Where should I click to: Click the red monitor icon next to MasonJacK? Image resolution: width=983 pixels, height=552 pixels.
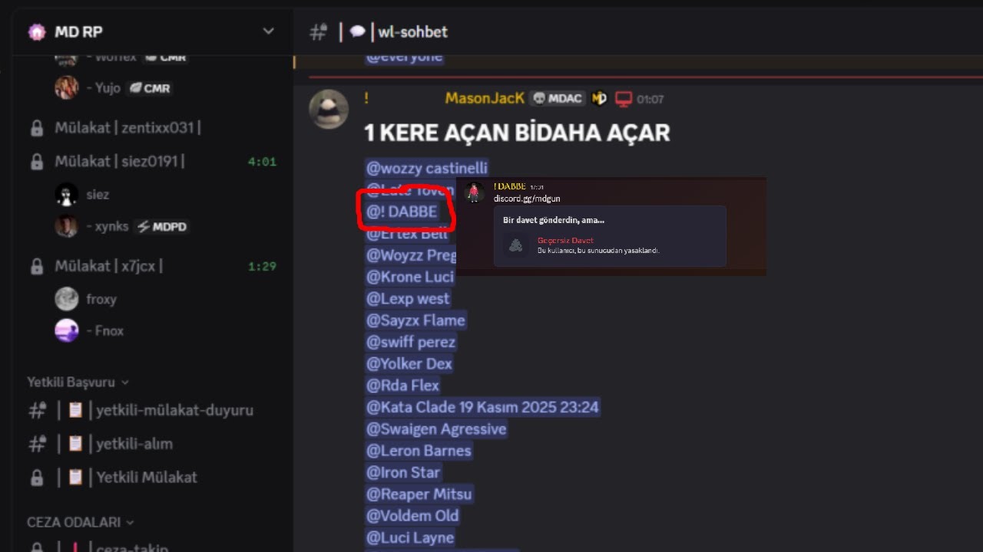point(624,99)
